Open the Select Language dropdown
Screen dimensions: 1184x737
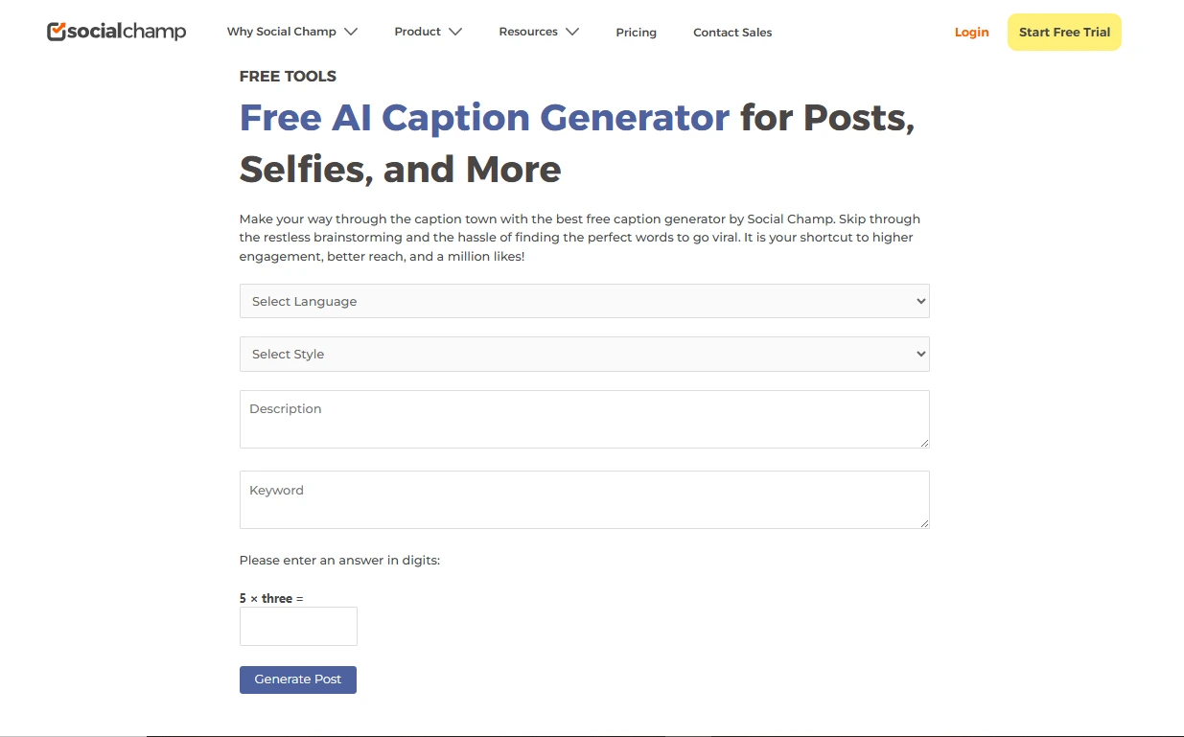point(585,301)
